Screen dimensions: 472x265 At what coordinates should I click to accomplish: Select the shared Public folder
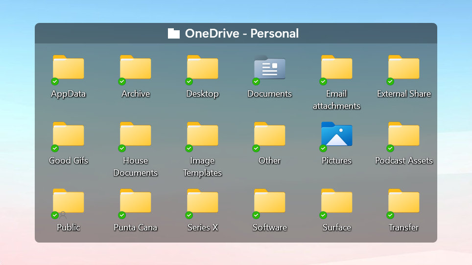click(x=69, y=202)
